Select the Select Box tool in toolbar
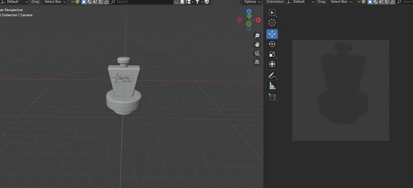This screenshot has height=188, width=413. click(x=272, y=13)
